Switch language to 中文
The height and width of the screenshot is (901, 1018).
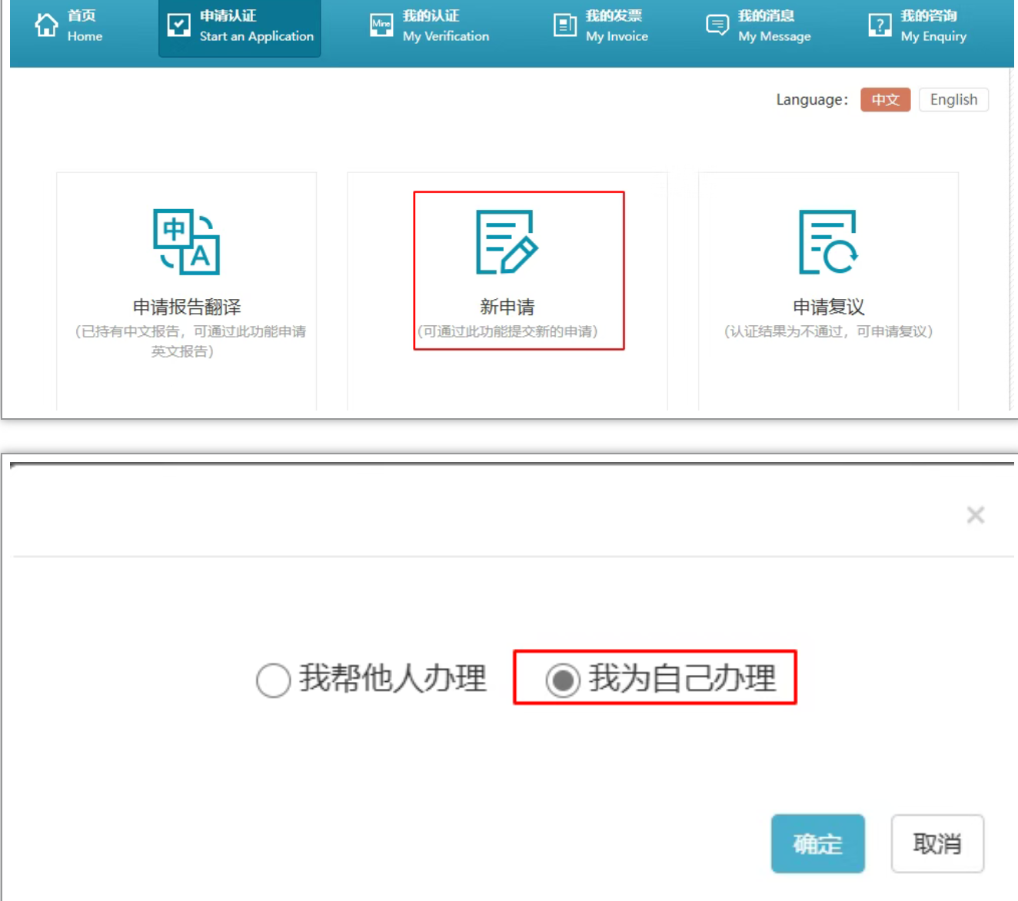[x=885, y=100]
